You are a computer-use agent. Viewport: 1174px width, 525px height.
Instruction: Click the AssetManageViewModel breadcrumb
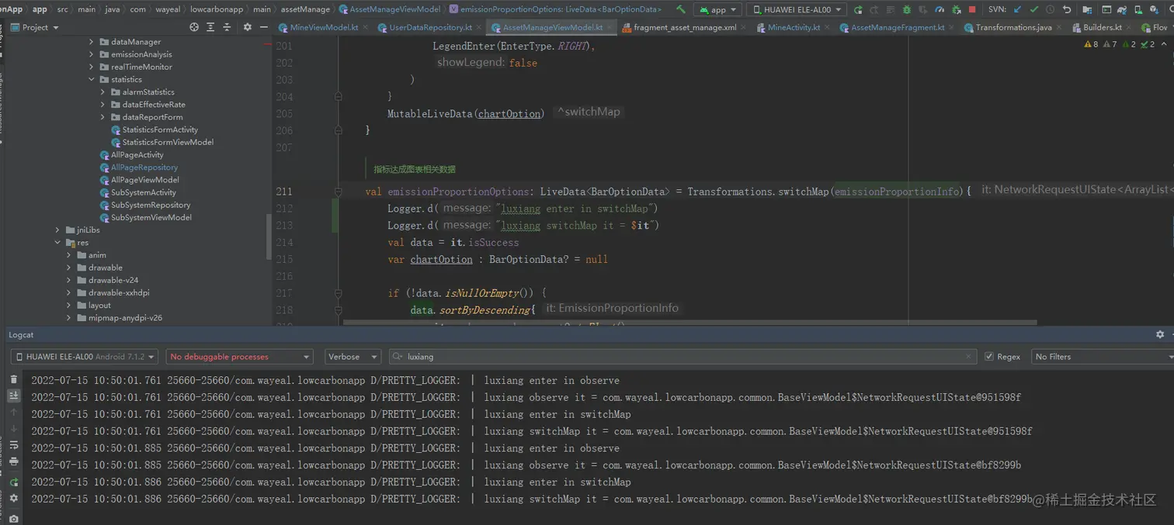coord(394,9)
